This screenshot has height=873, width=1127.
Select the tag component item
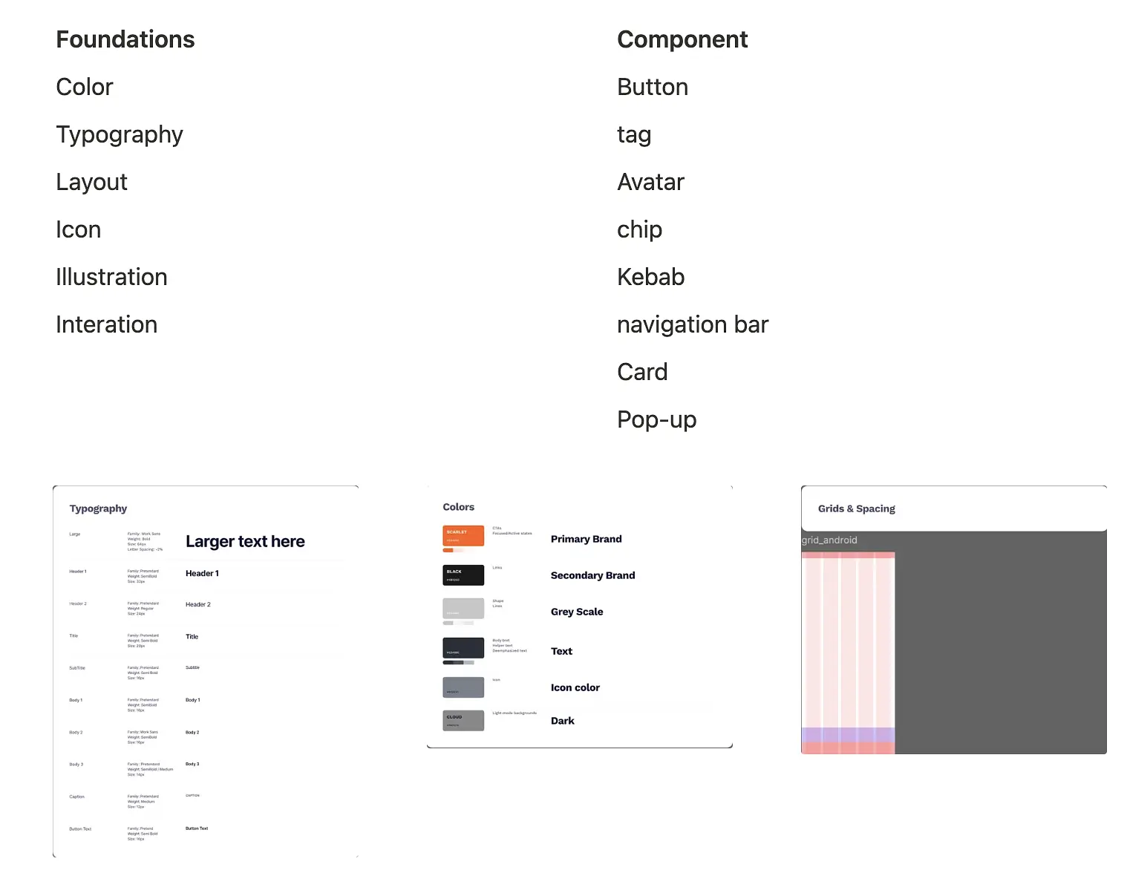634,135
